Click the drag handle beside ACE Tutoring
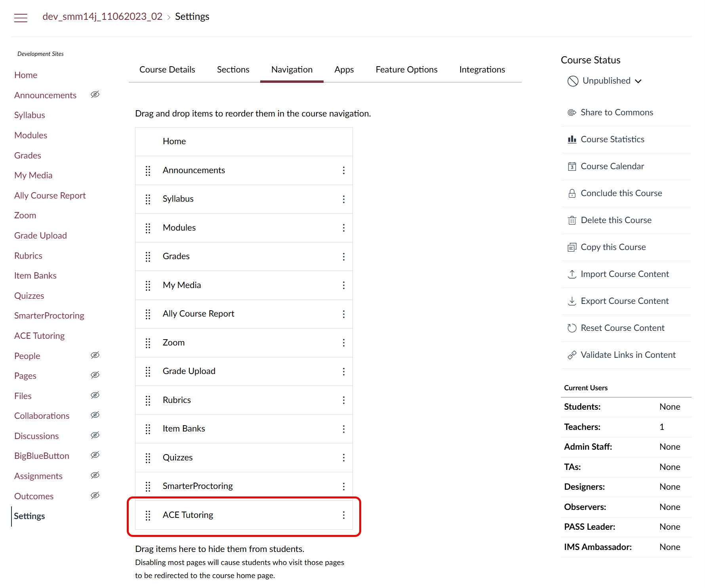 point(148,515)
